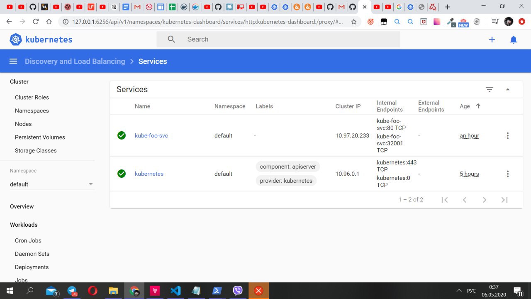Click the McAfee extension icon
The image size is (531, 299).
(x=424, y=22)
